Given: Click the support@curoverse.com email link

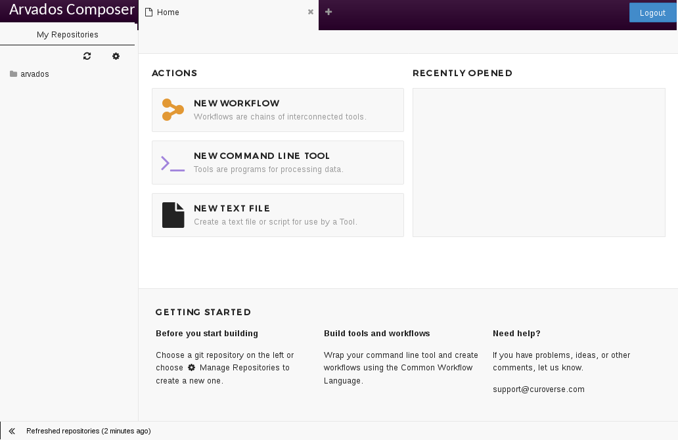Looking at the screenshot, I should coord(538,389).
